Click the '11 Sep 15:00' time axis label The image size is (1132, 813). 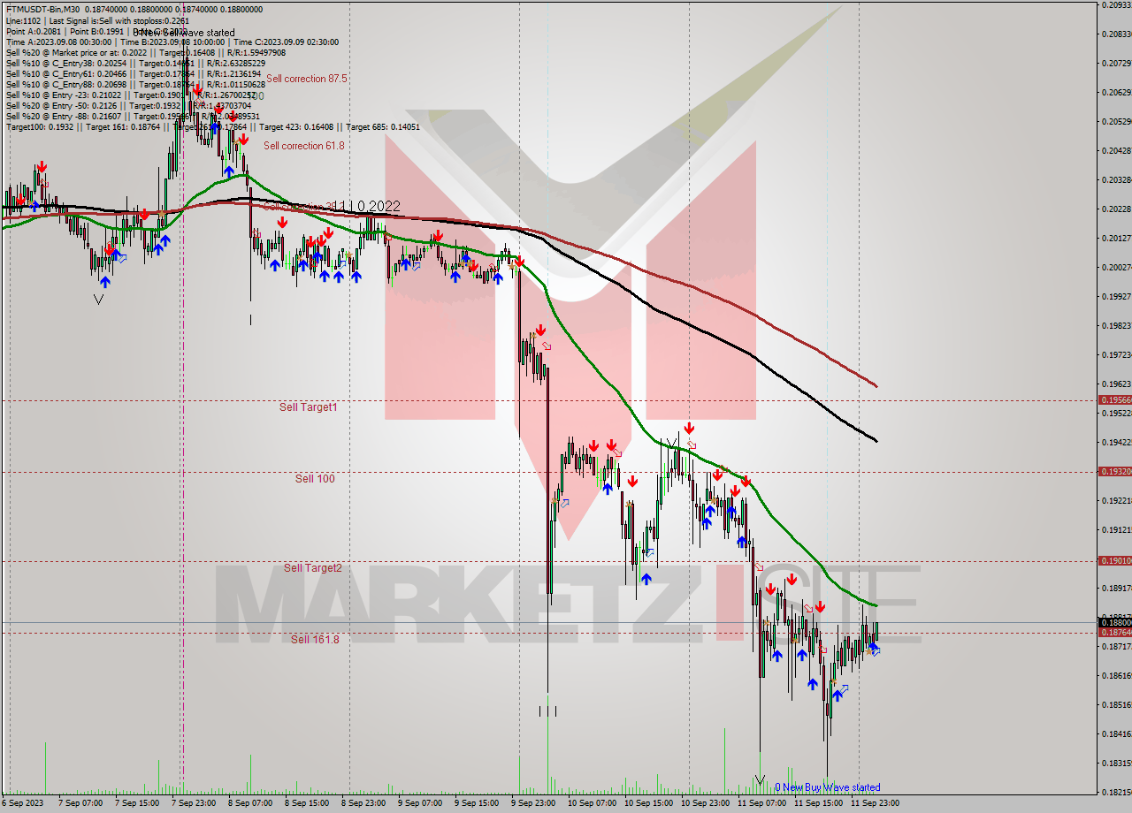pyautogui.click(x=819, y=803)
